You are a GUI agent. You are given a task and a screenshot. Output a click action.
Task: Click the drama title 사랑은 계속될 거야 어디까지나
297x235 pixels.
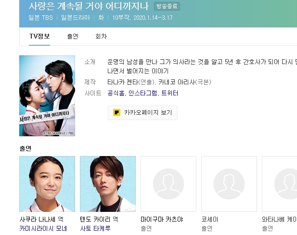point(89,6)
